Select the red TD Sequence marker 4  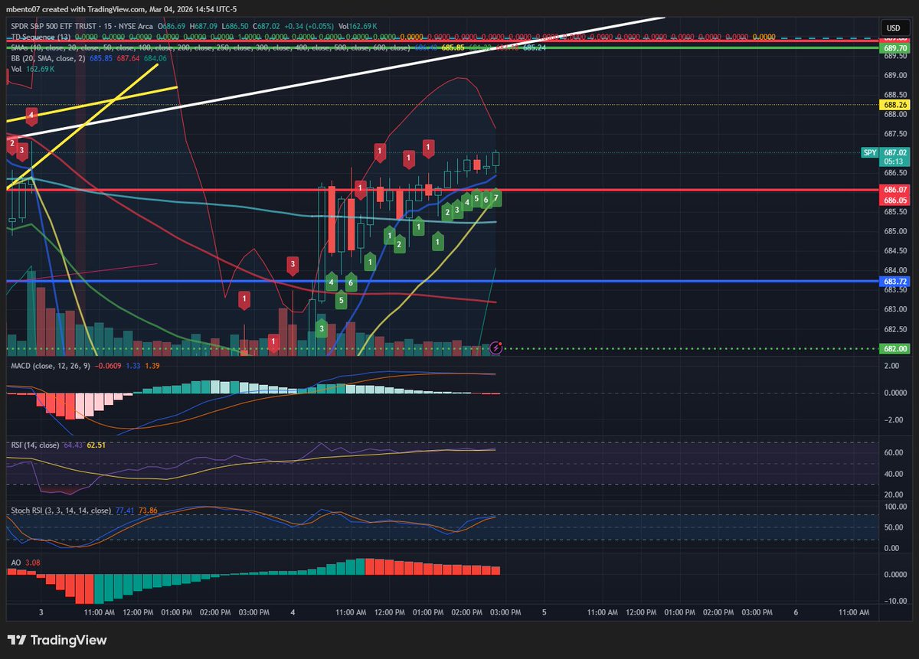[x=31, y=116]
